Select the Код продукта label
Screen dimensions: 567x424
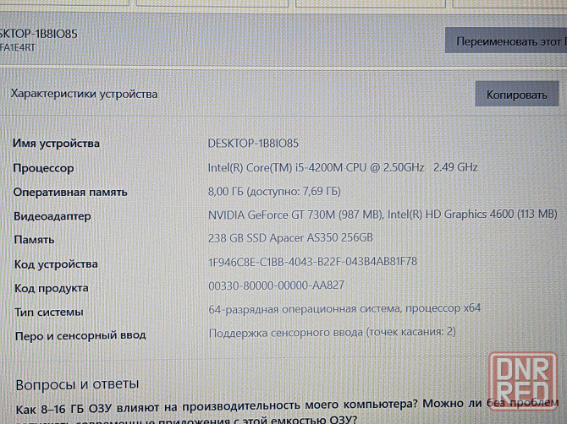52,288
